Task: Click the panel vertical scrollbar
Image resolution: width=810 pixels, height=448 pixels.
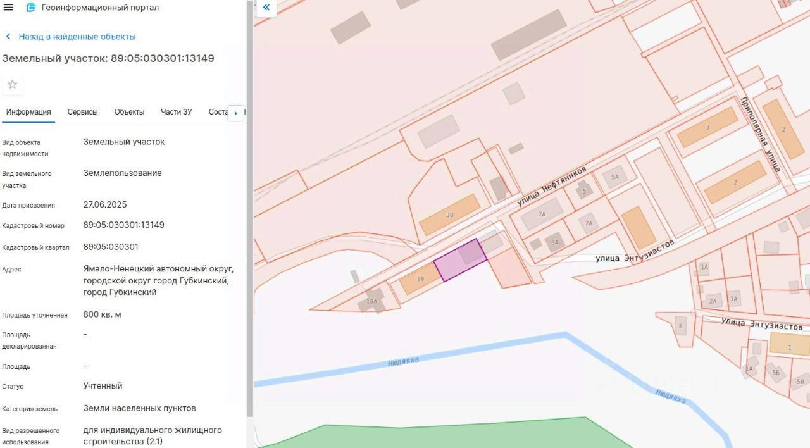Action: (250, 209)
